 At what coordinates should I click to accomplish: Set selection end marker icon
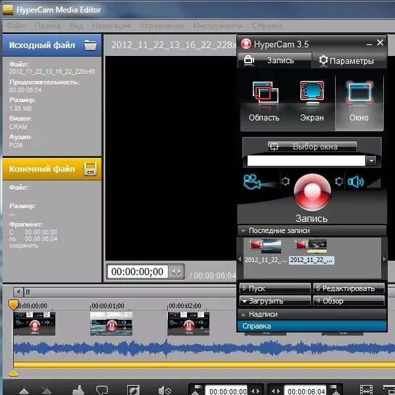334,390
